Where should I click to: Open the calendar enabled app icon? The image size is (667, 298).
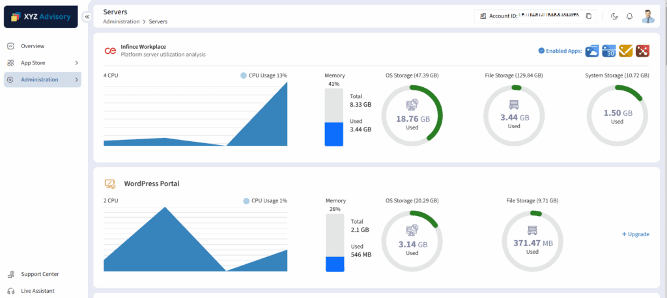609,51
